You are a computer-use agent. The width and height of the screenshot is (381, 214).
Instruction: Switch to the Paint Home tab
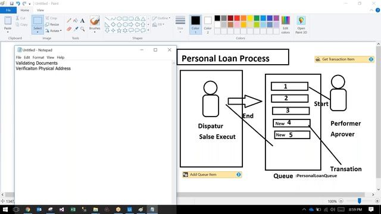25,10
